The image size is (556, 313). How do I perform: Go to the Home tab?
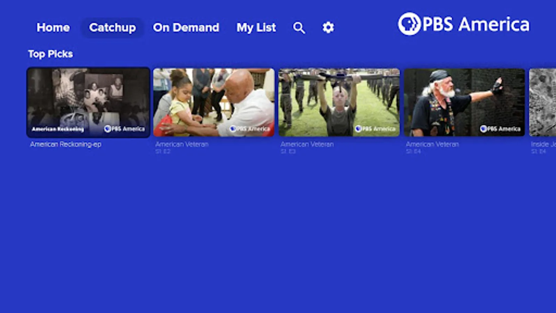click(53, 27)
